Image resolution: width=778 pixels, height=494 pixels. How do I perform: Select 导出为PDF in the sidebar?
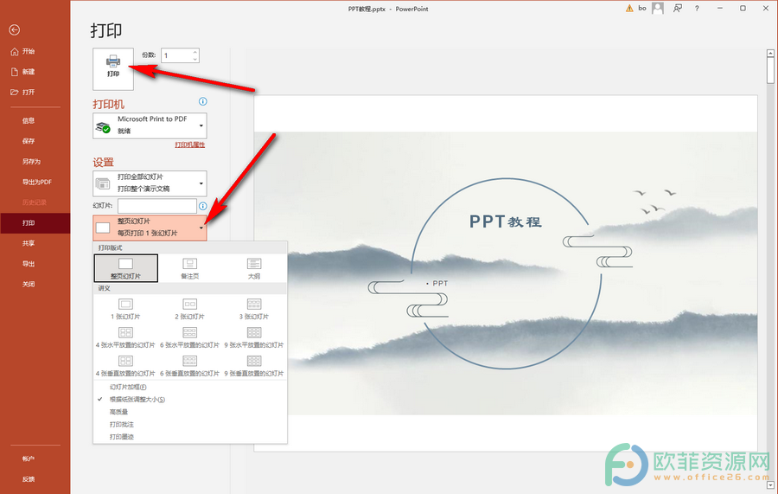tap(35, 182)
